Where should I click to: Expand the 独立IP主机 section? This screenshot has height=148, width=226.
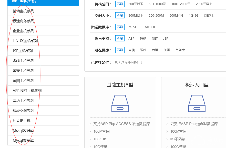[x=22, y=120]
